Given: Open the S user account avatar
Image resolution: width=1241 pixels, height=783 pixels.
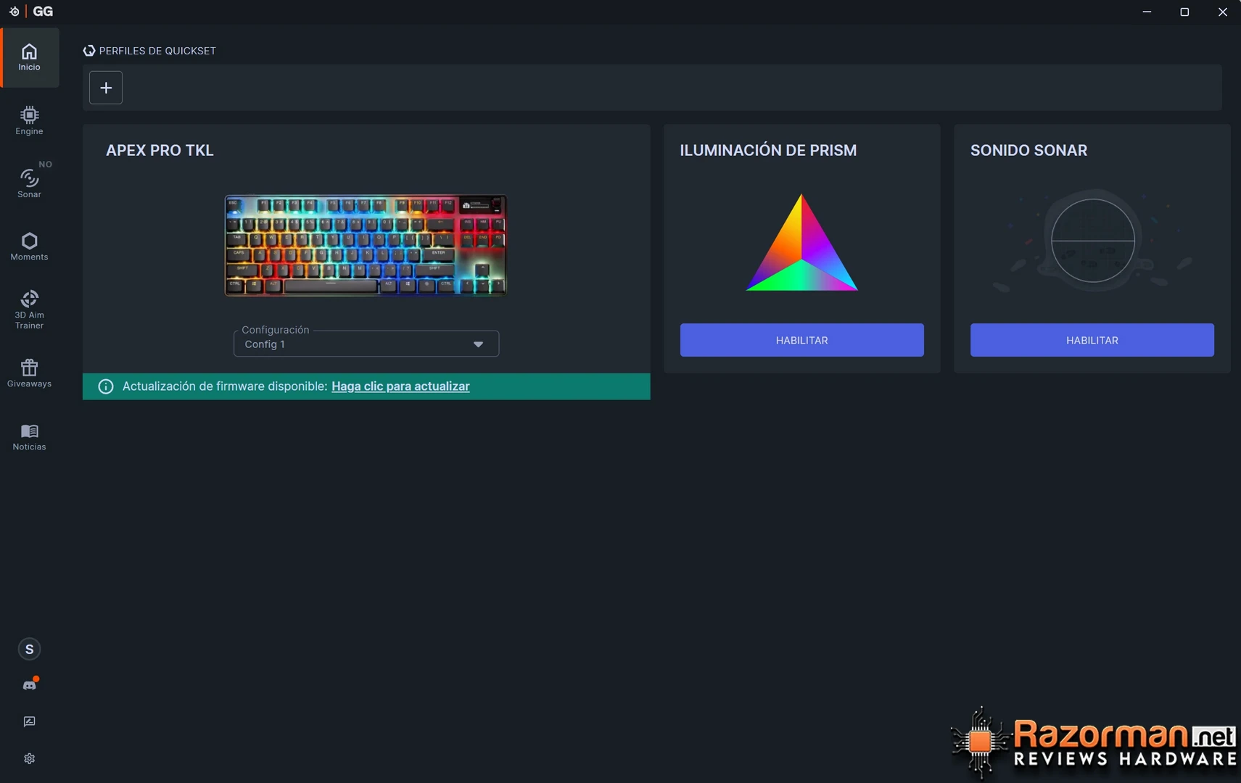Looking at the screenshot, I should point(29,649).
